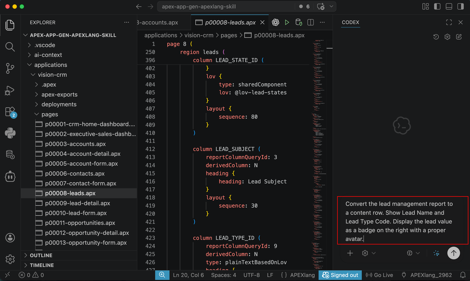
Task: Open notifications bell in status bar
Action: pyautogui.click(x=463, y=275)
